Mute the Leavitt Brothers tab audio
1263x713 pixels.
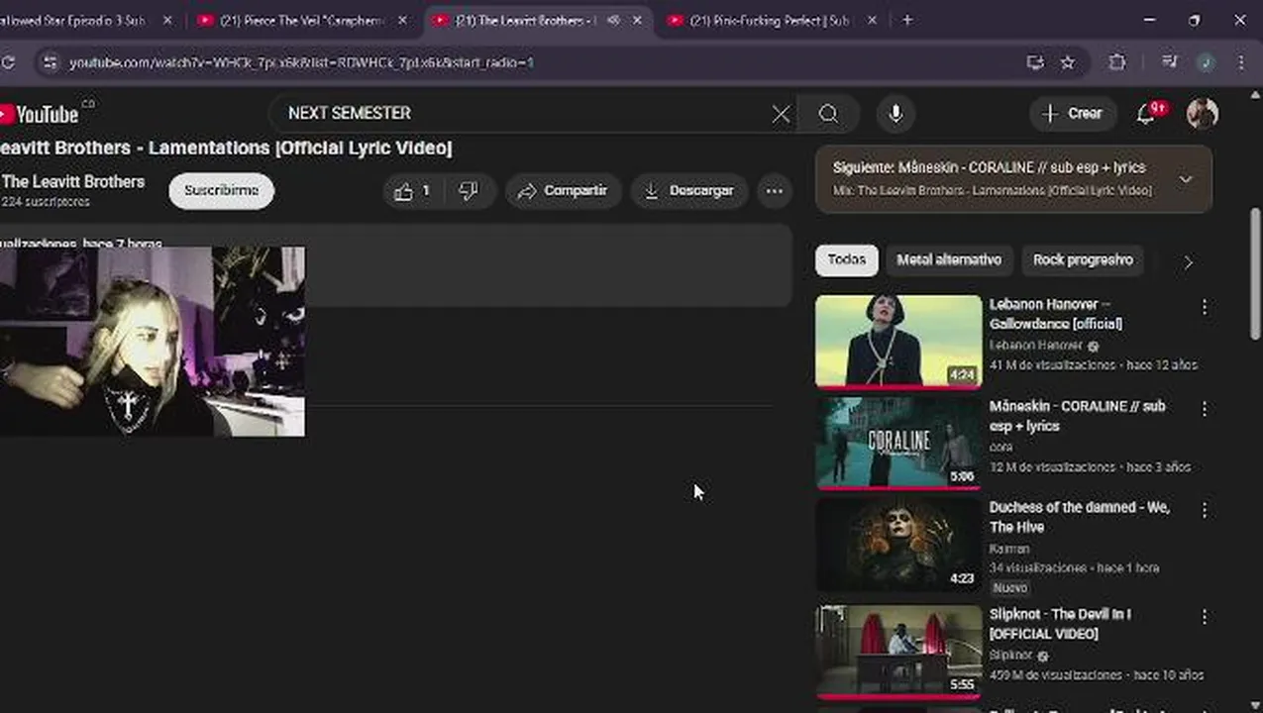613,20
